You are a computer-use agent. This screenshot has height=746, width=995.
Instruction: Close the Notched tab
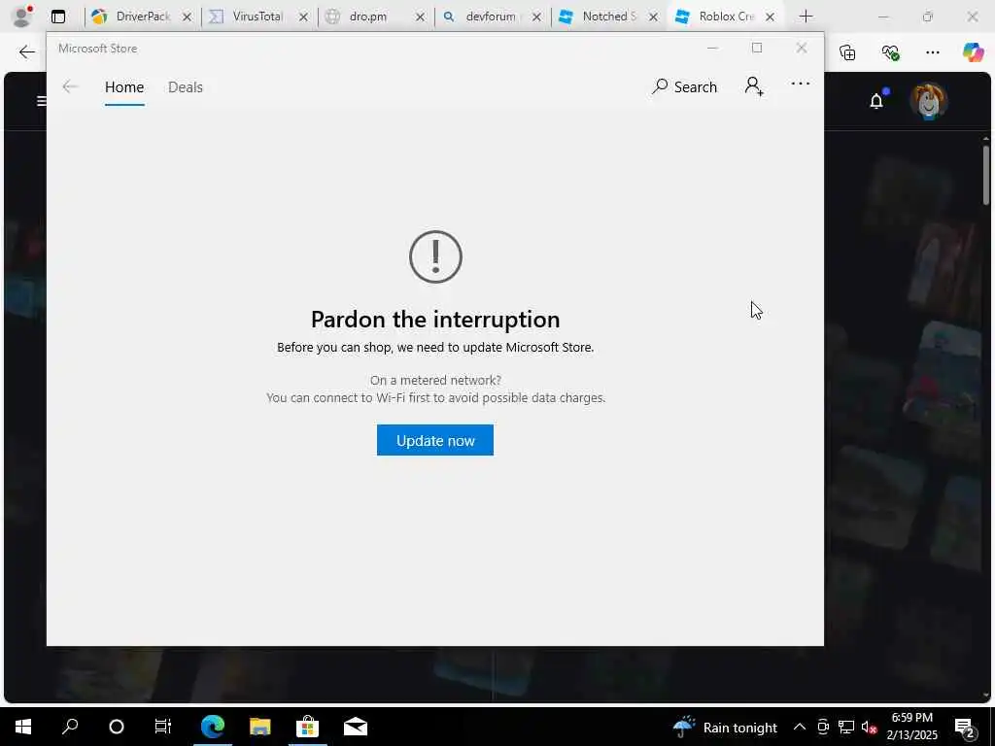pos(653,17)
